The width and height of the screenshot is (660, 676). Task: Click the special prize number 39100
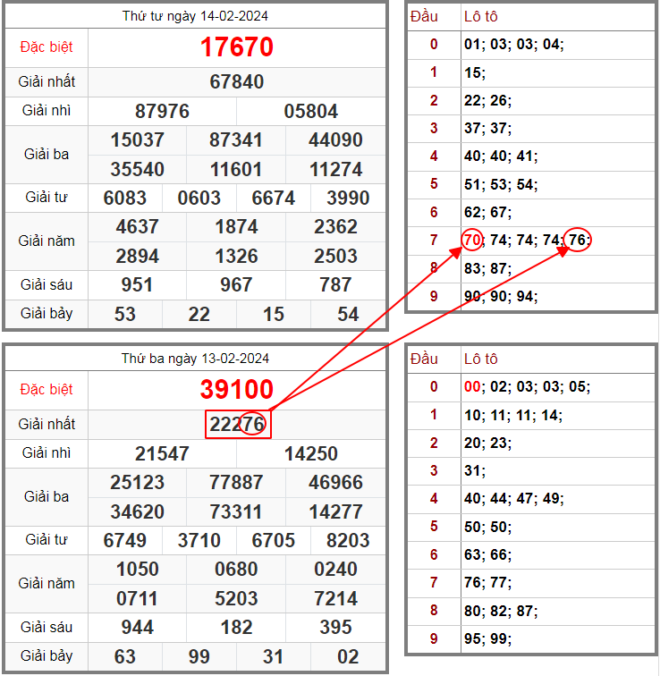click(x=237, y=390)
